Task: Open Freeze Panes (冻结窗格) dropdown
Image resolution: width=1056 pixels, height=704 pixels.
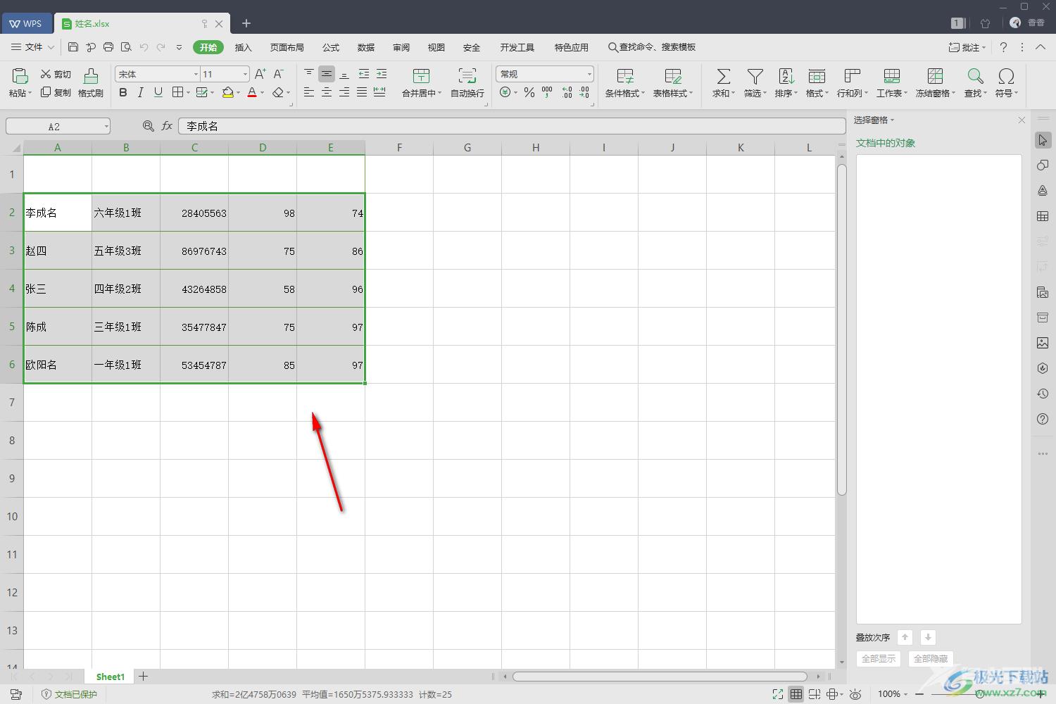Action: pyautogui.click(x=936, y=93)
